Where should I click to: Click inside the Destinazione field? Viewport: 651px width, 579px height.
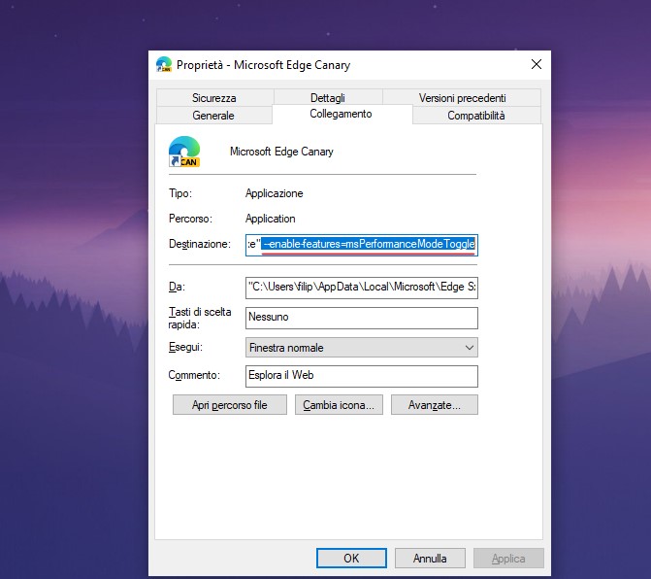pyautogui.click(x=362, y=245)
